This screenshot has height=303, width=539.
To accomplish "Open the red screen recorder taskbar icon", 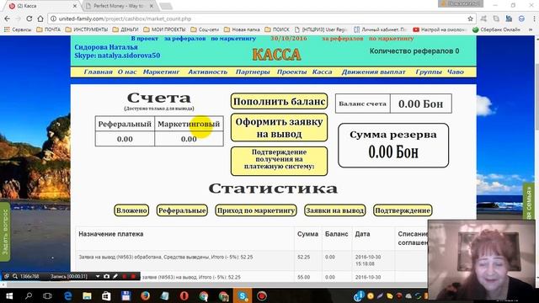I will 262,295.
